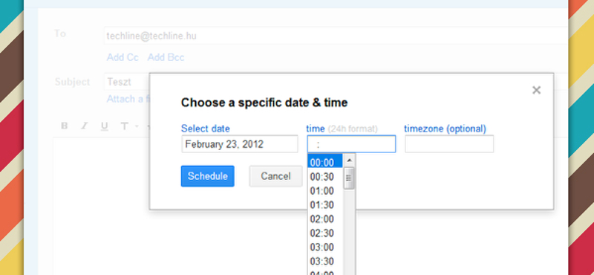Click the time list scrollbar thumb
The height and width of the screenshot is (275, 594).
349,178
